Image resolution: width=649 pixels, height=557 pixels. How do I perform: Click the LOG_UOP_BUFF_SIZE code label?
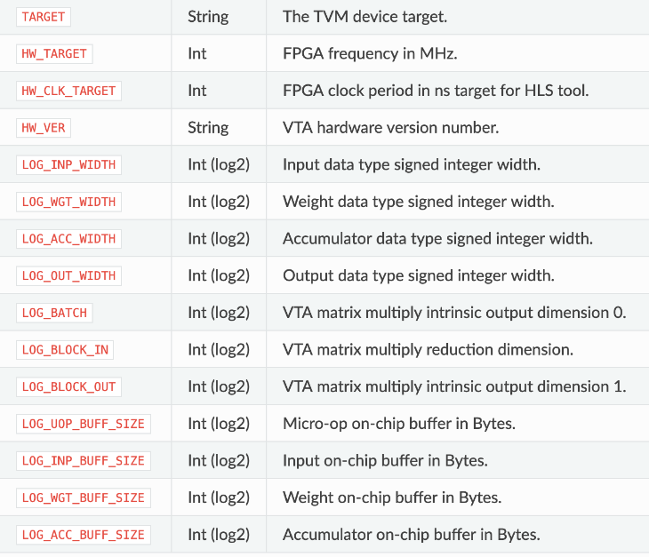(83, 424)
